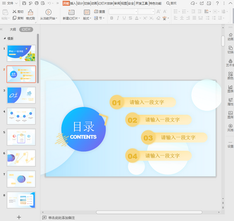Open the 节 (Section) dropdown
Viewport: 234px width, 221px height.
click(99, 18)
